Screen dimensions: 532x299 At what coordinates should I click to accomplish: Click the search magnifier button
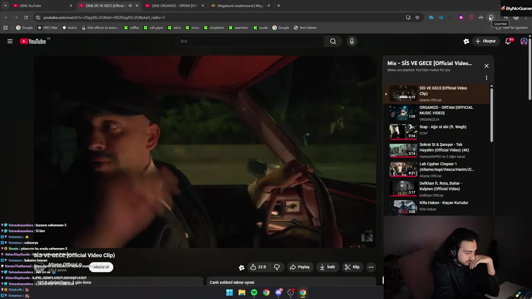point(333,41)
